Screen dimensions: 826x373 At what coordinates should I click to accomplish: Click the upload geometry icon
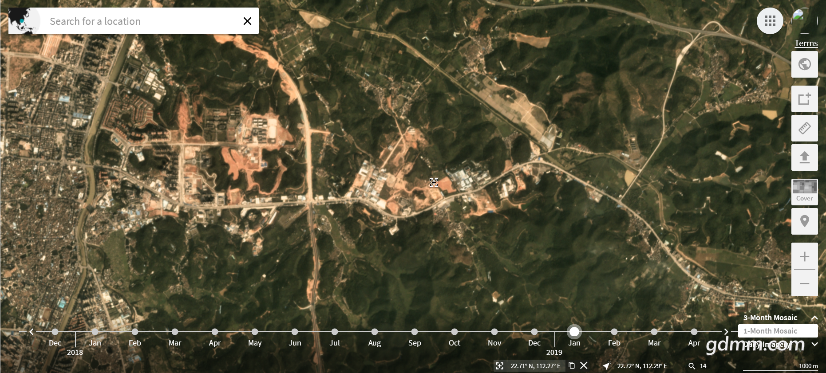pos(804,157)
